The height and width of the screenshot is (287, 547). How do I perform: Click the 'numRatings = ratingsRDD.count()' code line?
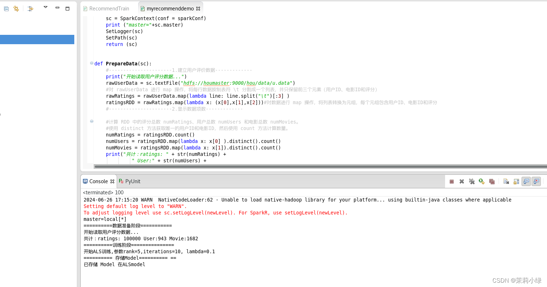coord(150,135)
